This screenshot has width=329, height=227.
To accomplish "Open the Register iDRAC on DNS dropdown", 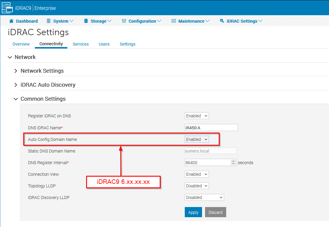I will pyautogui.click(x=196, y=116).
